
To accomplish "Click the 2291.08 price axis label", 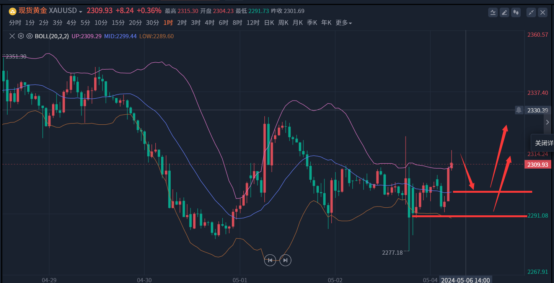I will pyautogui.click(x=538, y=216).
